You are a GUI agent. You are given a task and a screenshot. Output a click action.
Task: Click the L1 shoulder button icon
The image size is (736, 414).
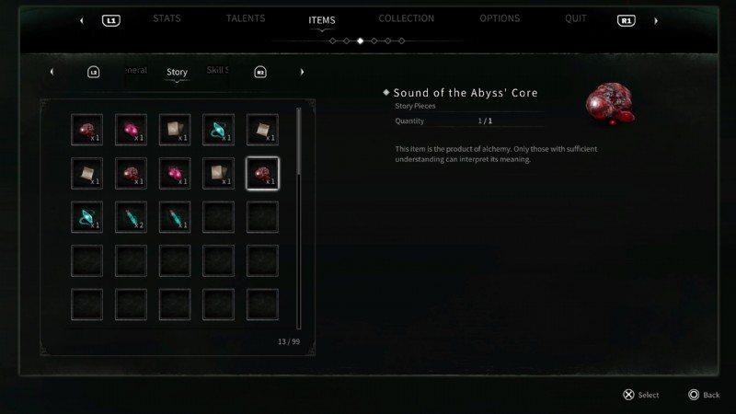point(111,20)
